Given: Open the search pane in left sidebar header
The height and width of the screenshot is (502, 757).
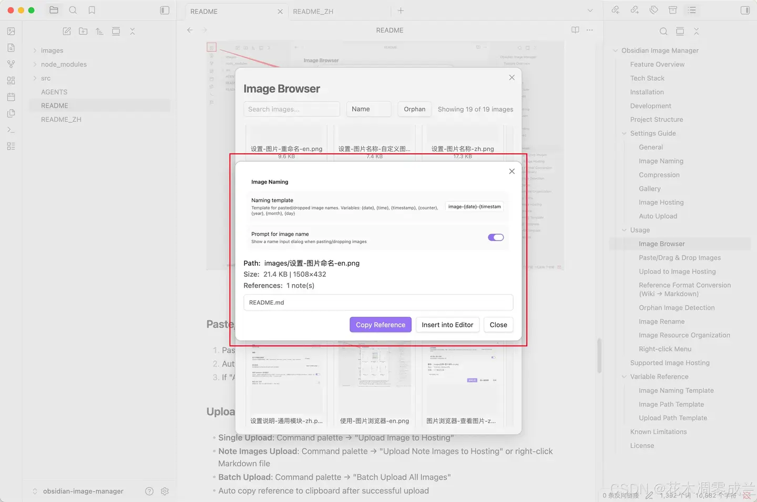Looking at the screenshot, I should [73, 10].
